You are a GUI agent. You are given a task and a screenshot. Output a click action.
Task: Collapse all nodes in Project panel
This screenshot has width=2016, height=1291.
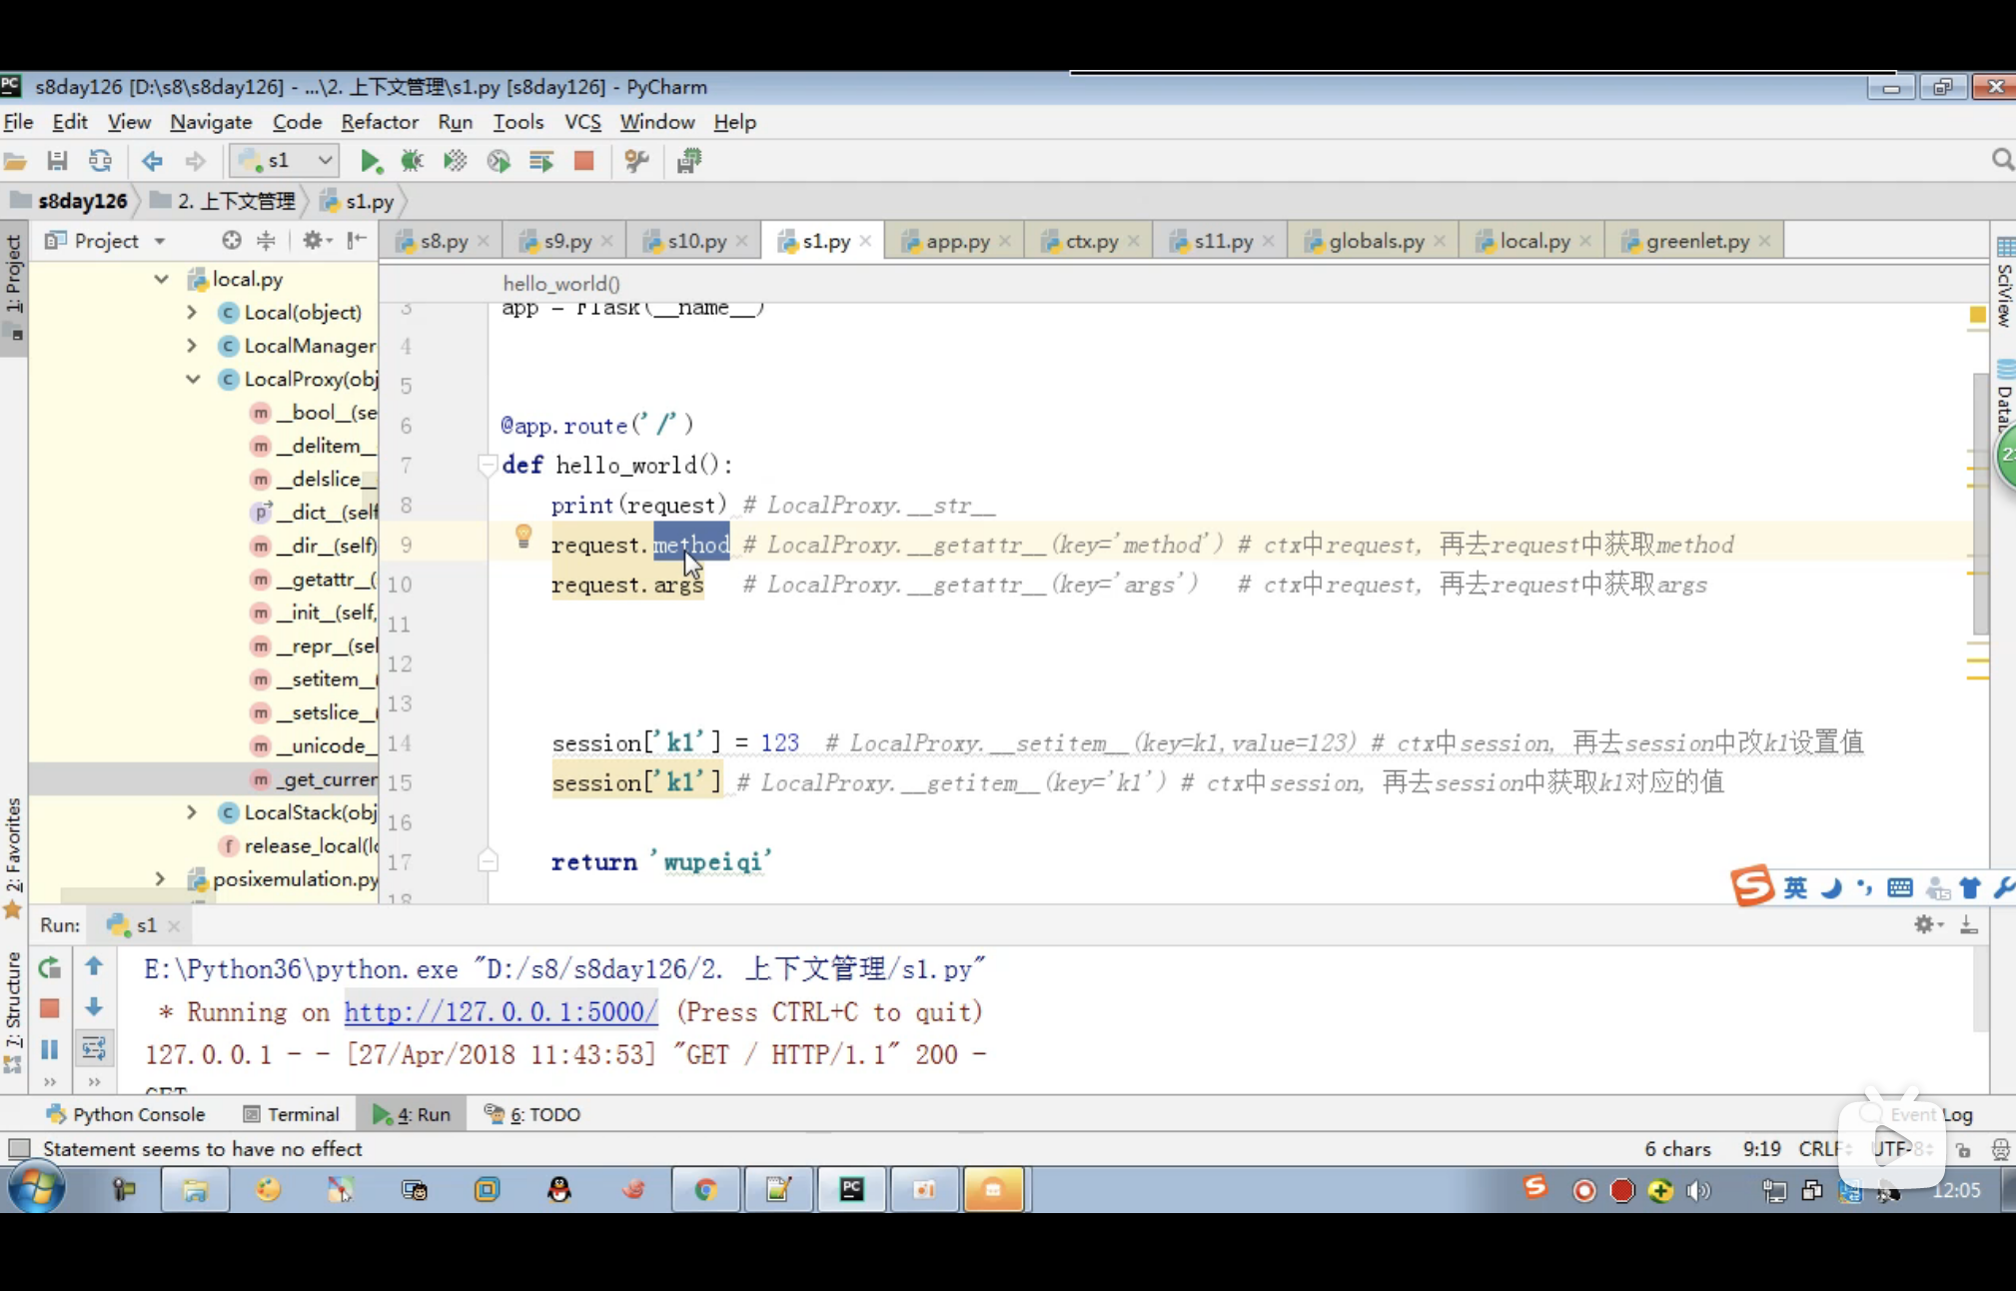[x=266, y=241]
